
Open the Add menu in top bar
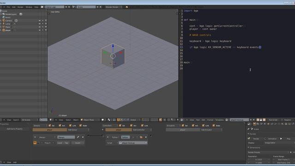point(14,7)
